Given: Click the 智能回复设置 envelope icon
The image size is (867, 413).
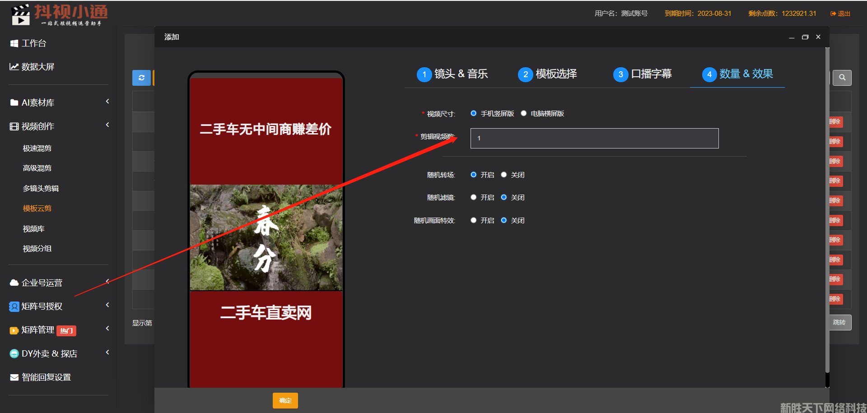Looking at the screenshot, I should [x=14, y=377].
